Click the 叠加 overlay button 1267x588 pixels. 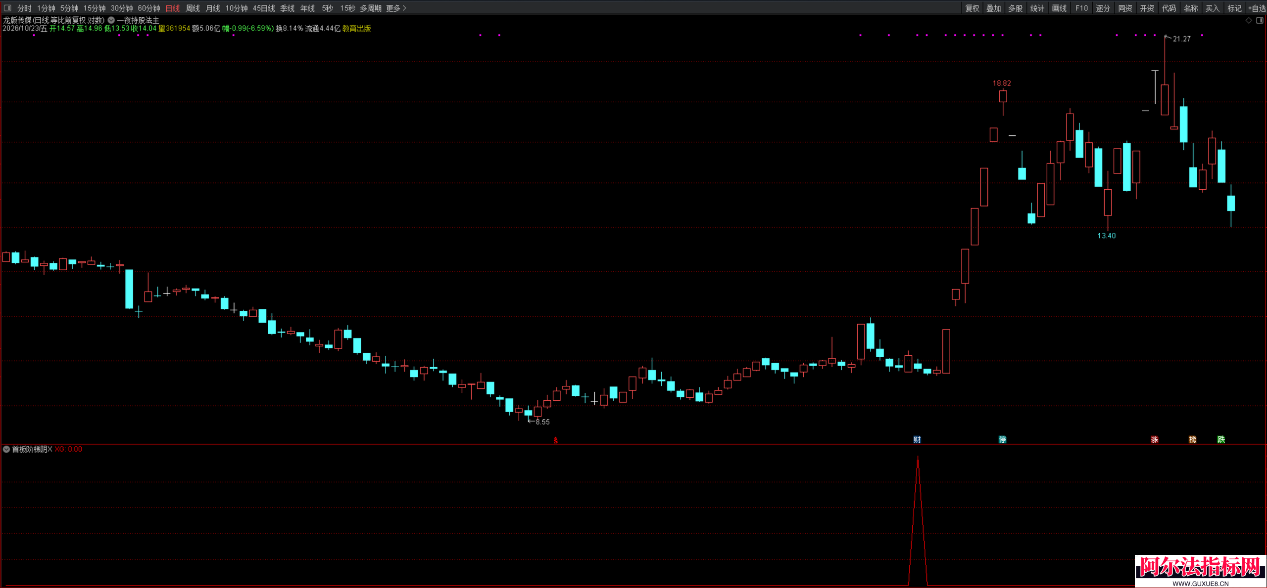click(994, 8)
